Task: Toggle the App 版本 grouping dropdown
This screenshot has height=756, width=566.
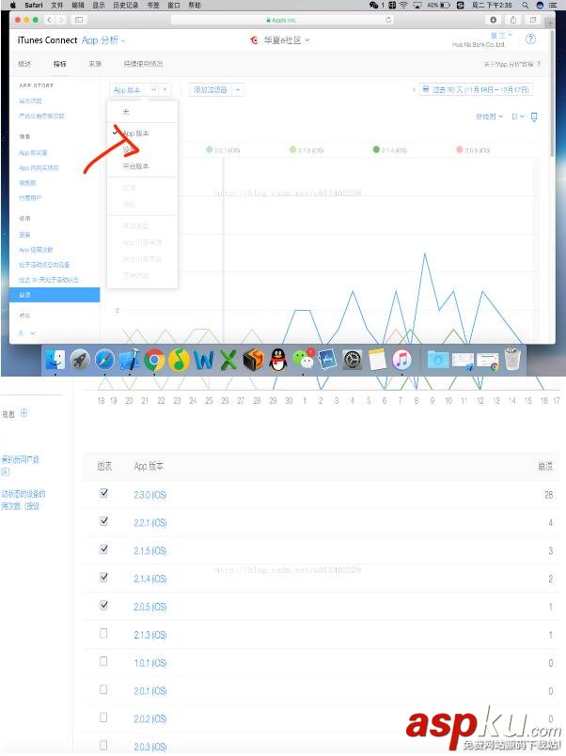Action: (135, 89)
